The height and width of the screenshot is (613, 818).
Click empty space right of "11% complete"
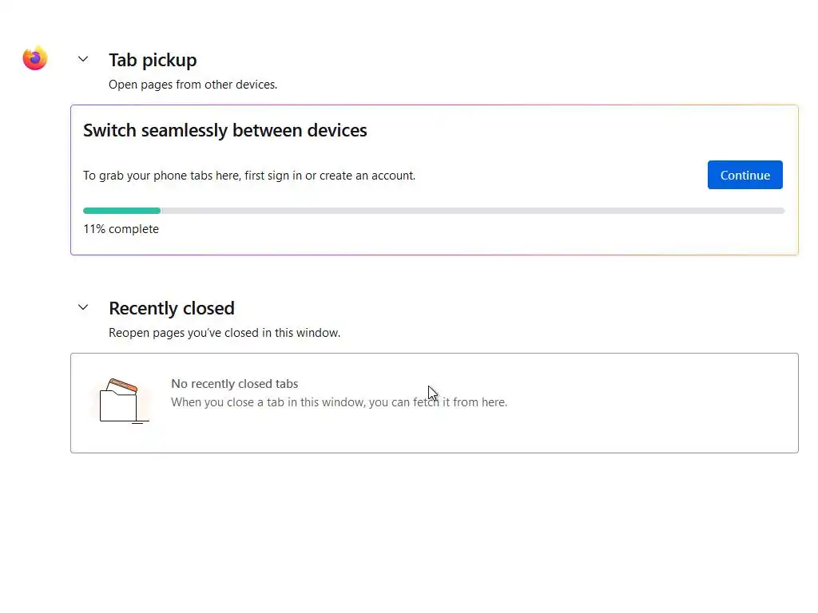[479, 231]
